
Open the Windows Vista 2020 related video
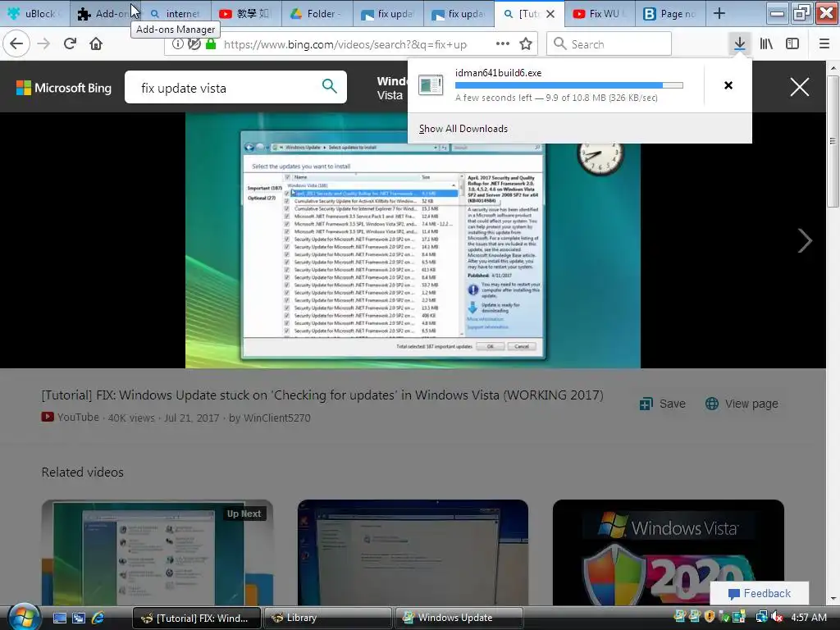click(x=668, y=553)
